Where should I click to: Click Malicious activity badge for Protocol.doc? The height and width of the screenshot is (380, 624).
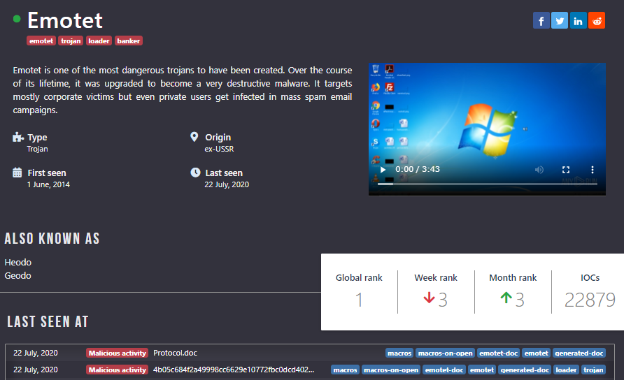pyautogui.click(x=117, y=353)
